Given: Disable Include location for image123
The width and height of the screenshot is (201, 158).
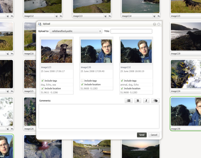Looking at the screenshot, I should (43, 88).
